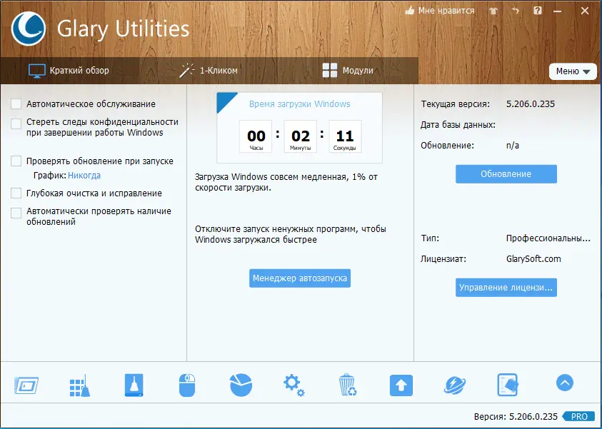602x429 pixels.
Task: Click the Никогда schedule link
Action: 84,176
